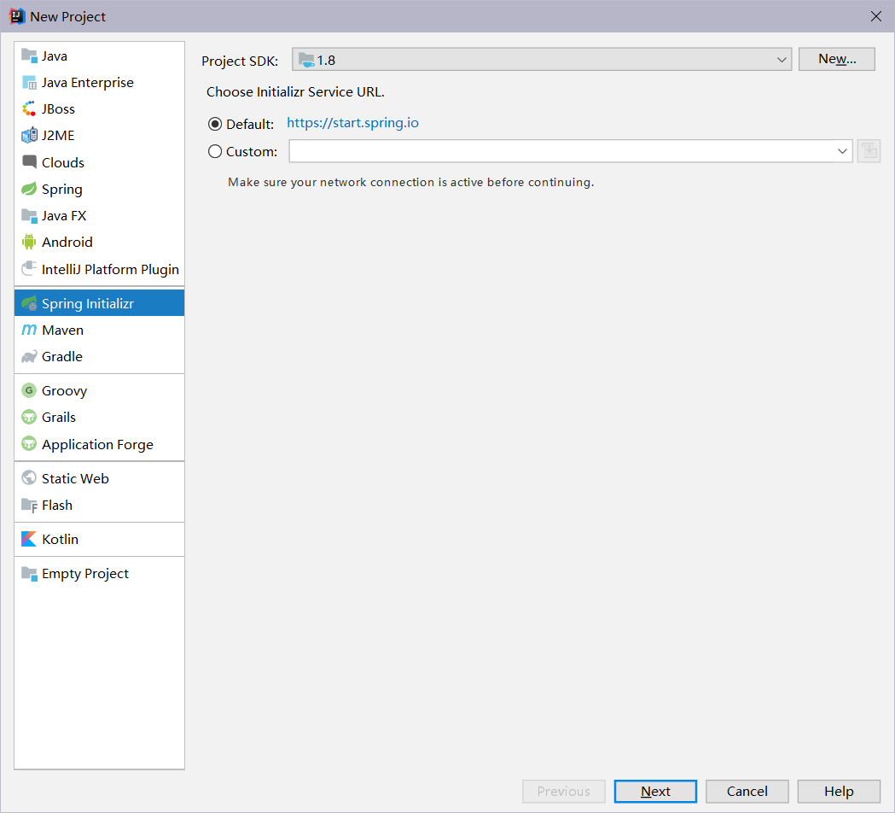
Task: Select Spring label in project list
Action: (61, 189)
